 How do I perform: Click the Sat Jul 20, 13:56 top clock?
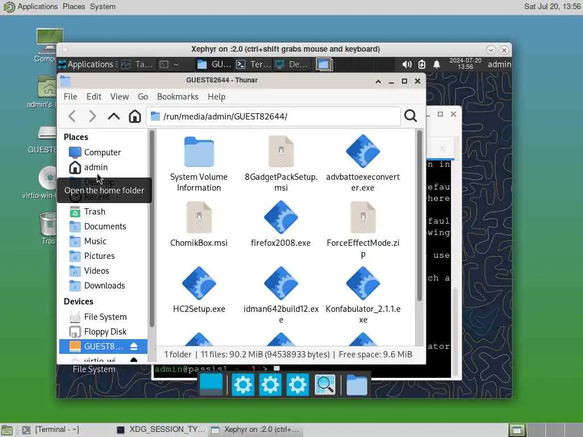tap(552, 7)
